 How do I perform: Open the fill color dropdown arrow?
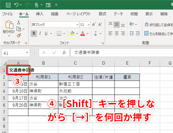77,33
